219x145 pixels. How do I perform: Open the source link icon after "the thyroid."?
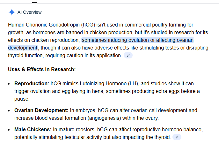(x=177, y=137)
